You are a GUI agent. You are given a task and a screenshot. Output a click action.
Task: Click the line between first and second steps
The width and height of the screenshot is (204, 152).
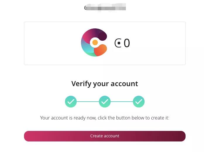(88, 102)
